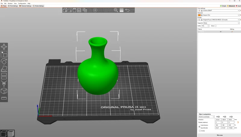Screen dimensions: 241x137
Task: Switch to Advanced mode
Action: tap(231, 6)
